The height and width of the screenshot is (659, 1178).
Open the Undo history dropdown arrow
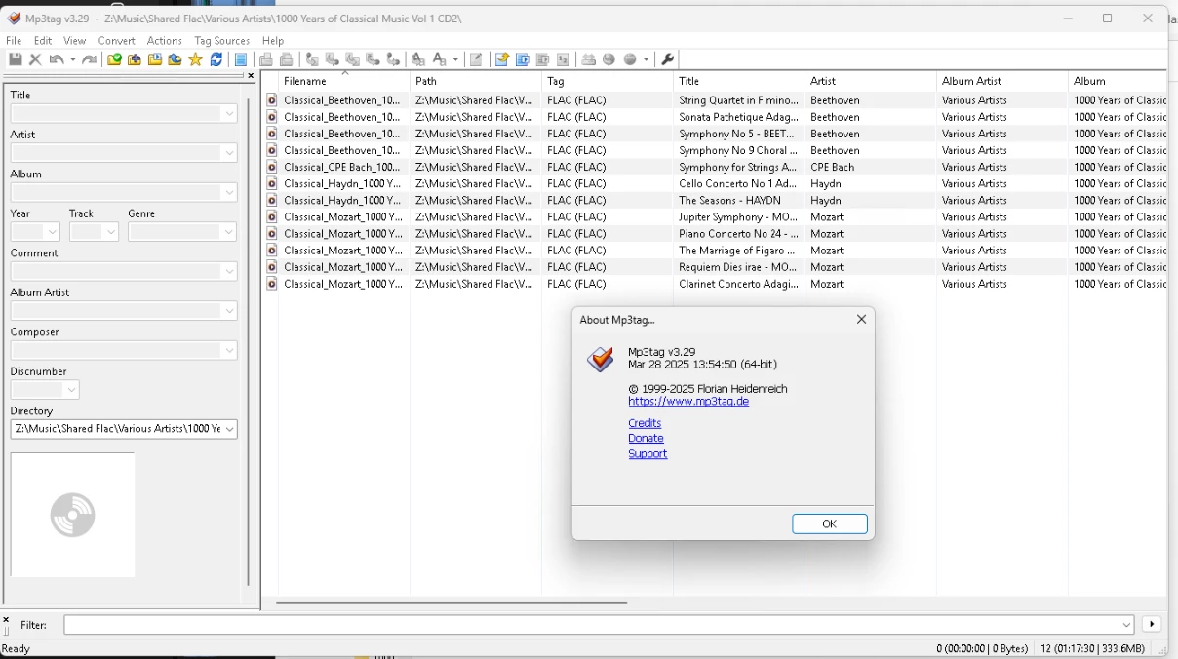(72, 59)
